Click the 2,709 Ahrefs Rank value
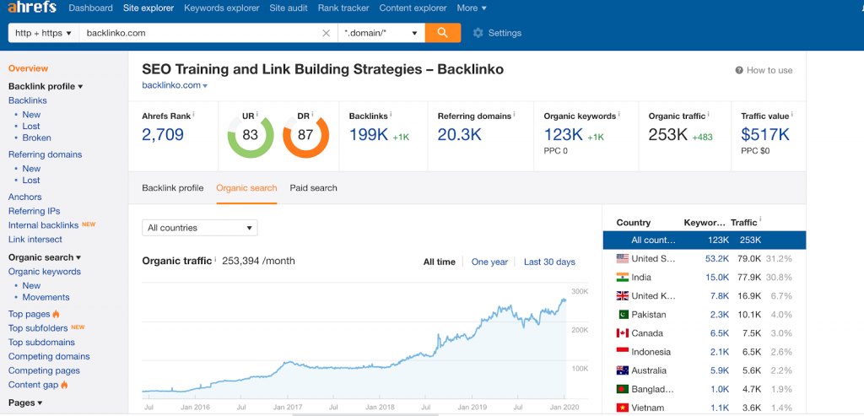Viewport: 864px width, 416px height. pos(163,134)
